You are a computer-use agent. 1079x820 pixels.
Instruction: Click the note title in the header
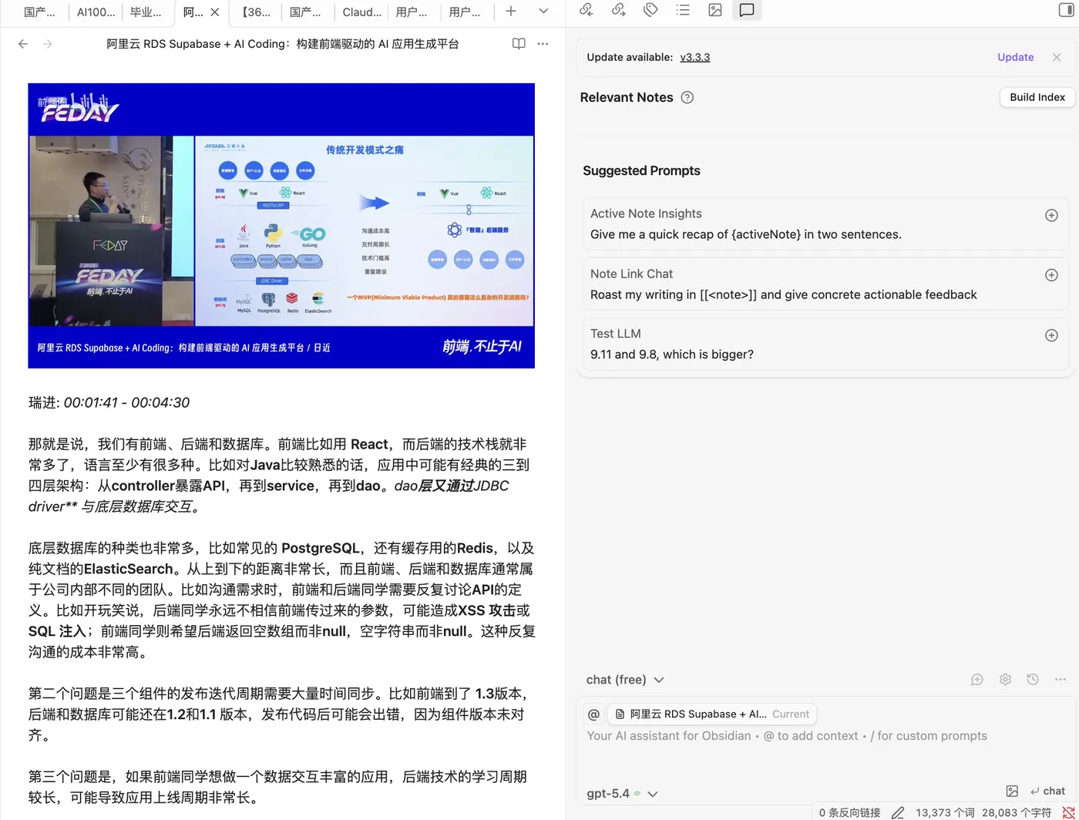pyautogui.click(x=283, y=44)
